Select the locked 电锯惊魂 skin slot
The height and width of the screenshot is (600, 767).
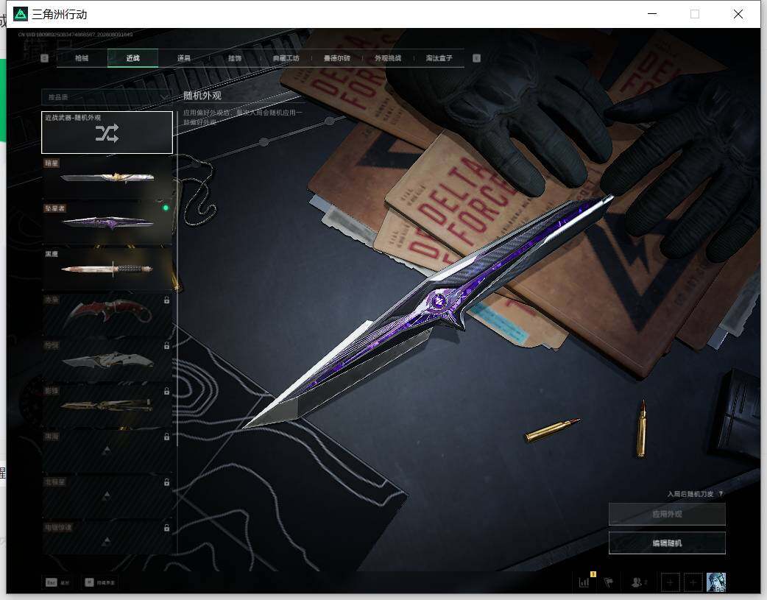107,538
